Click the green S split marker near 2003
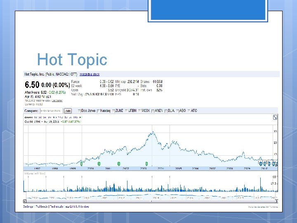Image resolution: width=297 pixels, height=223 pixels. [146, 164]
